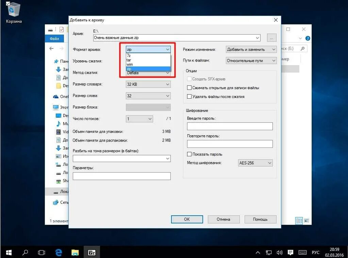The width and height of the screenshot is (348, 258).
Task: Open Размер словаря dropdown
Action: tap(148, 84)
